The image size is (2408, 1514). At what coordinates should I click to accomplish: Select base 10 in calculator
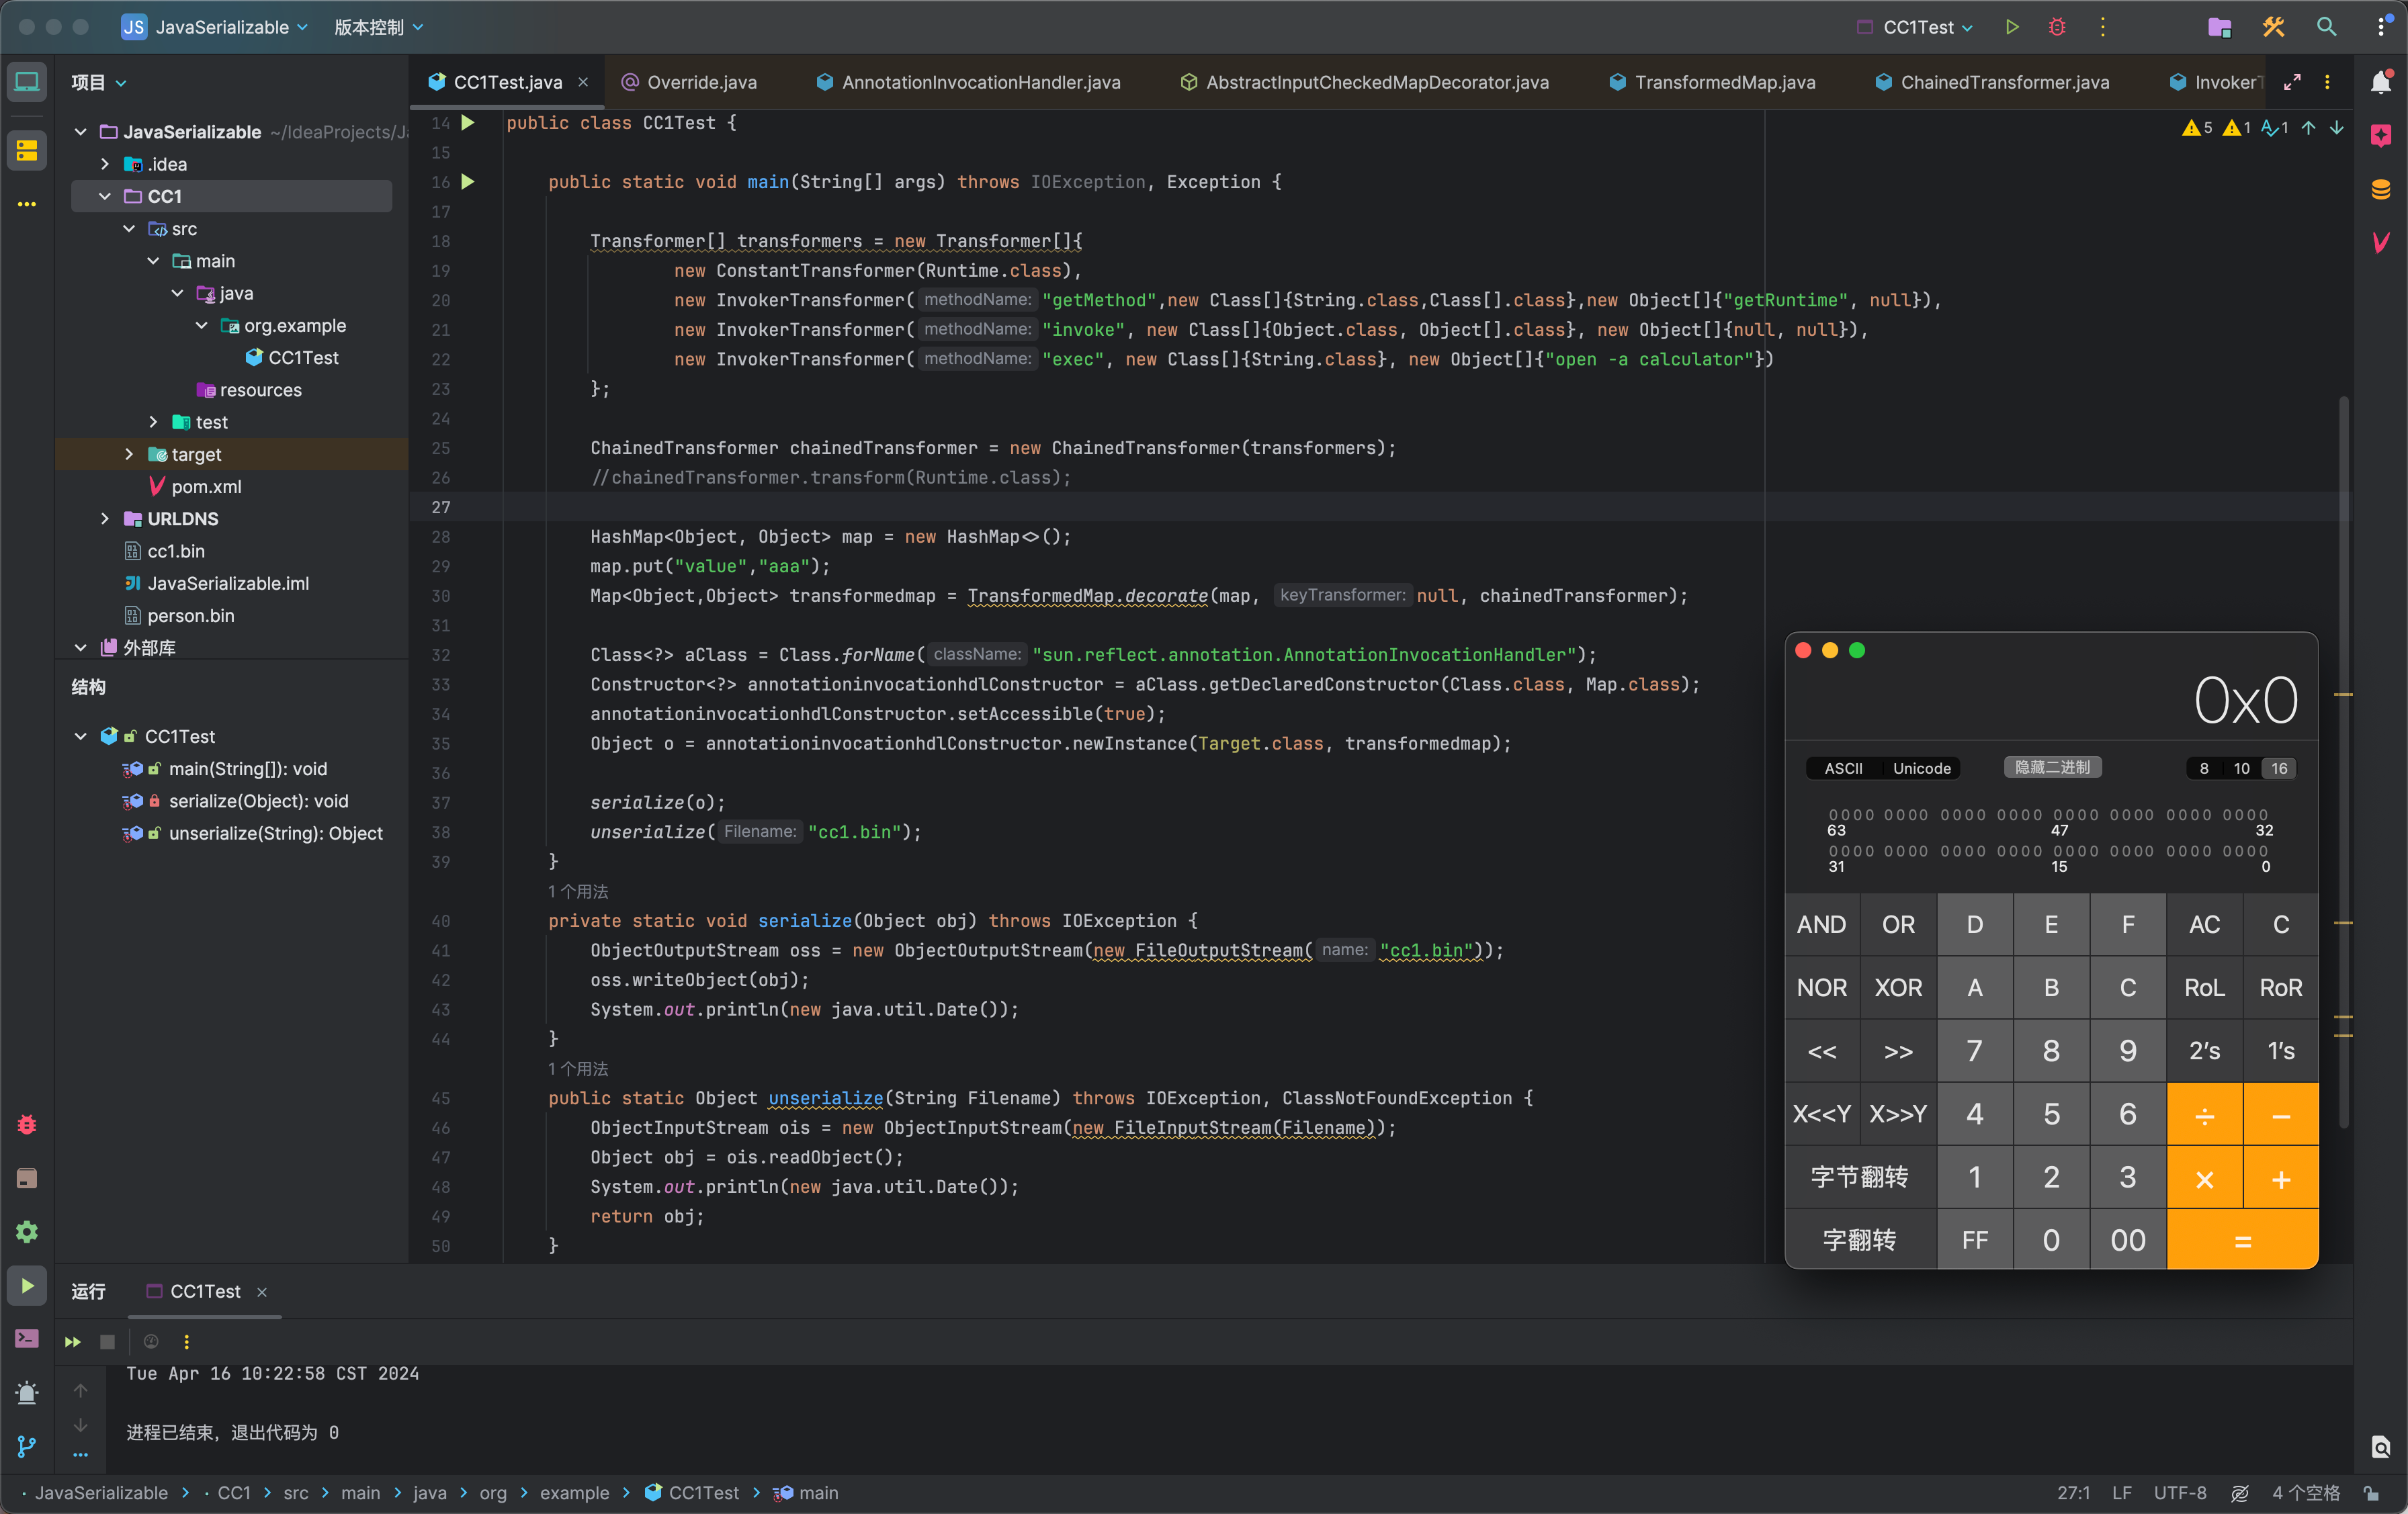click(2241, 768)
